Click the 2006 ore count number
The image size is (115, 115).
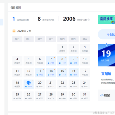(x=69, y=19)
